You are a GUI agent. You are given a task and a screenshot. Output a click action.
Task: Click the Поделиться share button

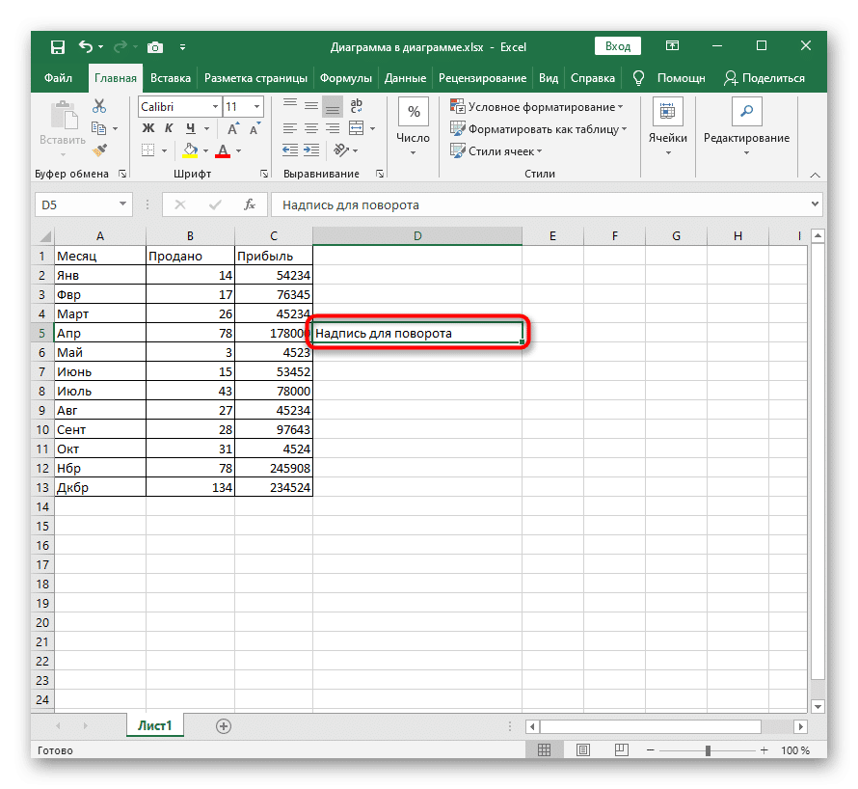764,78
